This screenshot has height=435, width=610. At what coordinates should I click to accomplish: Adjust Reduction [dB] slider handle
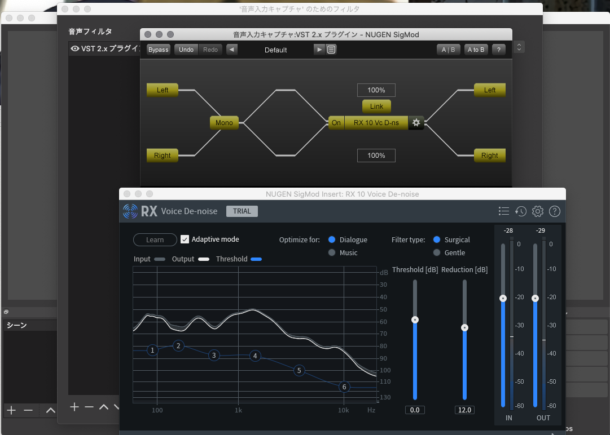pyautogui.click(x=464, y=328)
